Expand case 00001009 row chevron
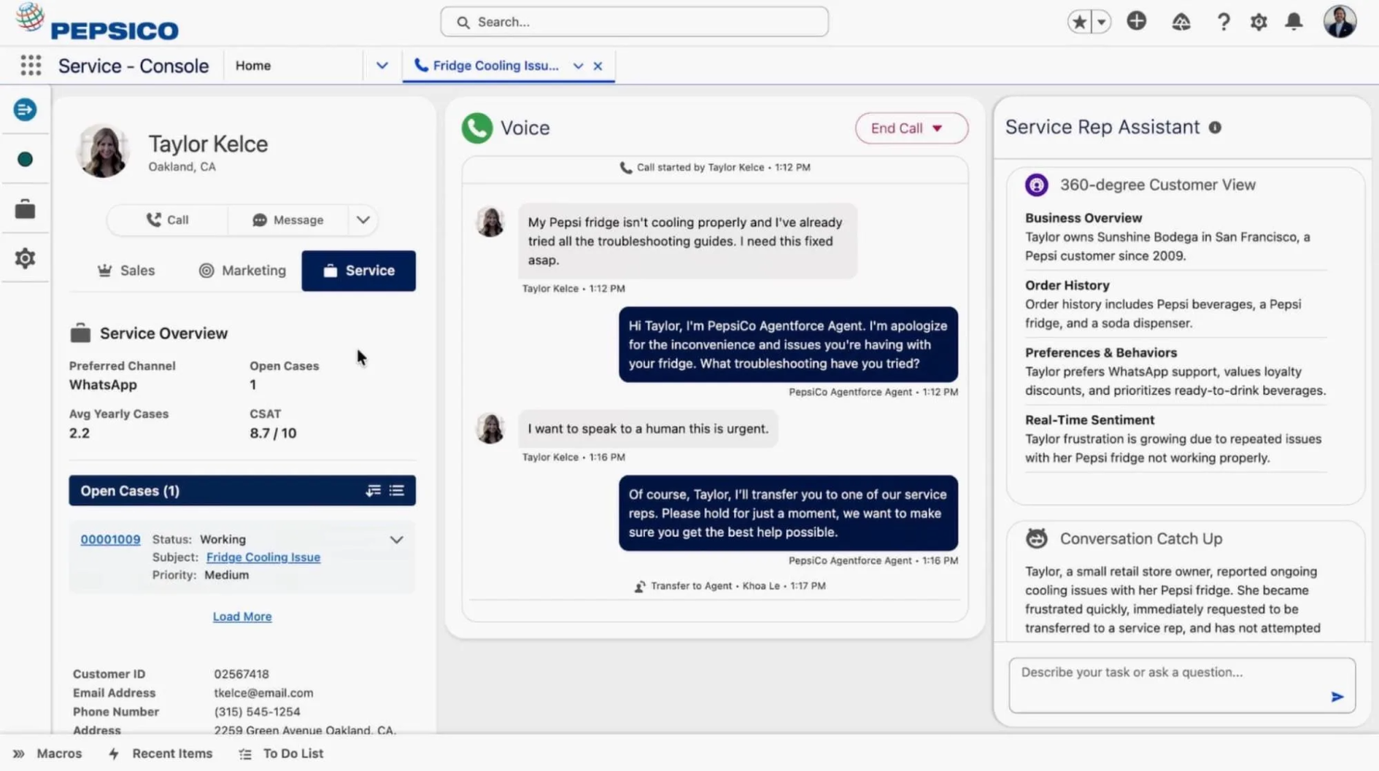 pyautogui.click(x=397, y=539)
